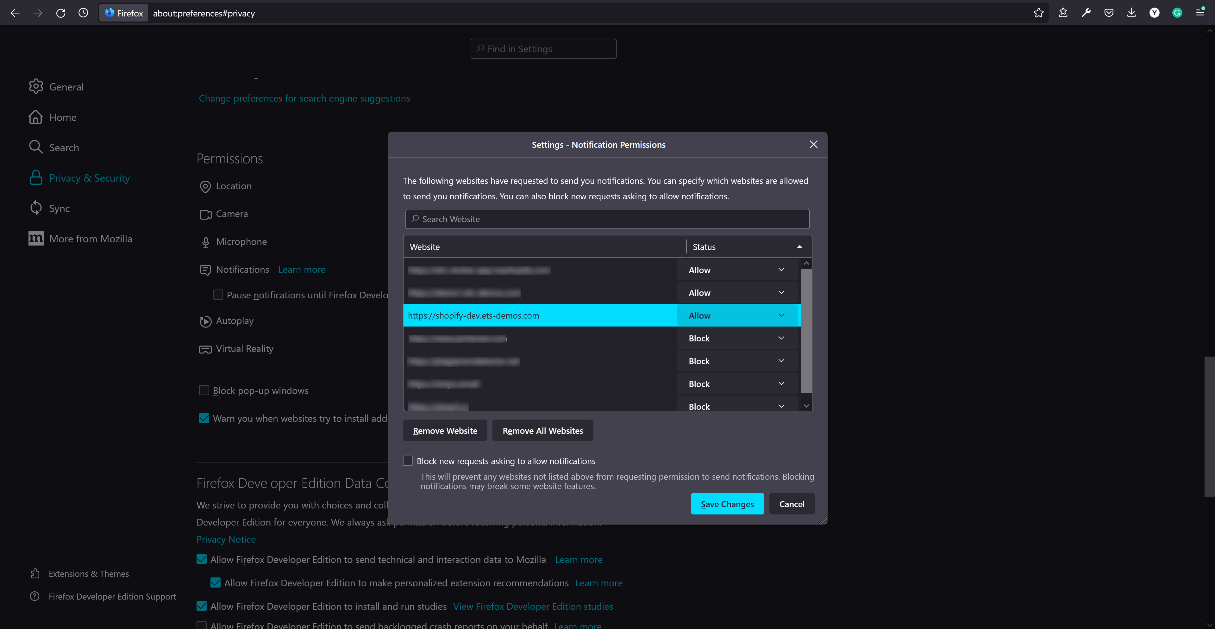
Task: Enable Block new requests asking to allow notifications
Action: [x=408, y=461]
